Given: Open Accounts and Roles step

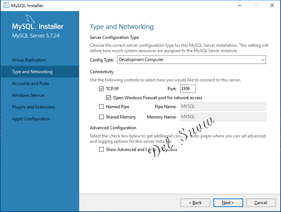Looking at the screenshot, I should 31,83.
